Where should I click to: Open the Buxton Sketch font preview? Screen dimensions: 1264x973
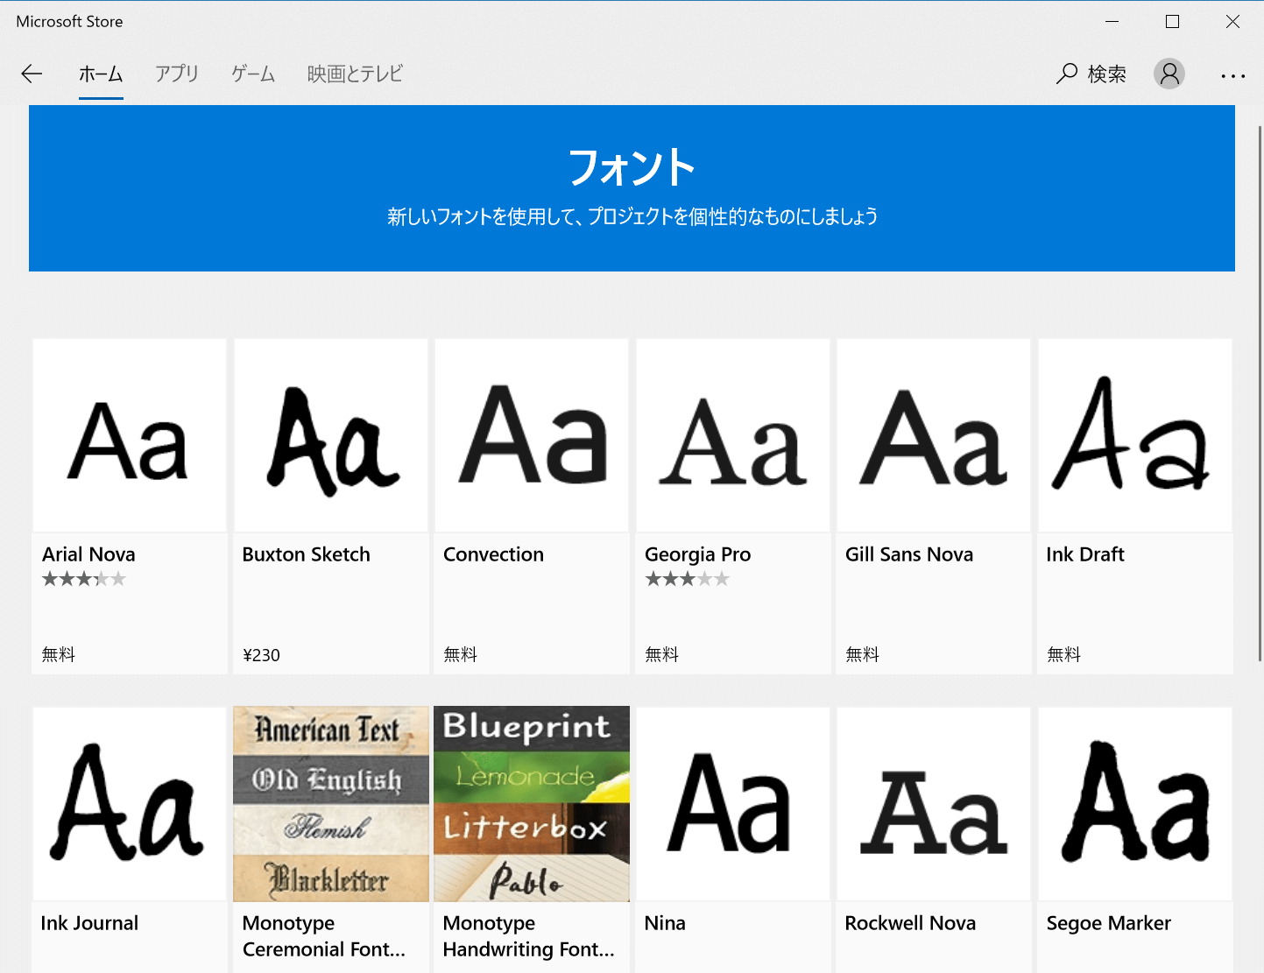[331, 435]
